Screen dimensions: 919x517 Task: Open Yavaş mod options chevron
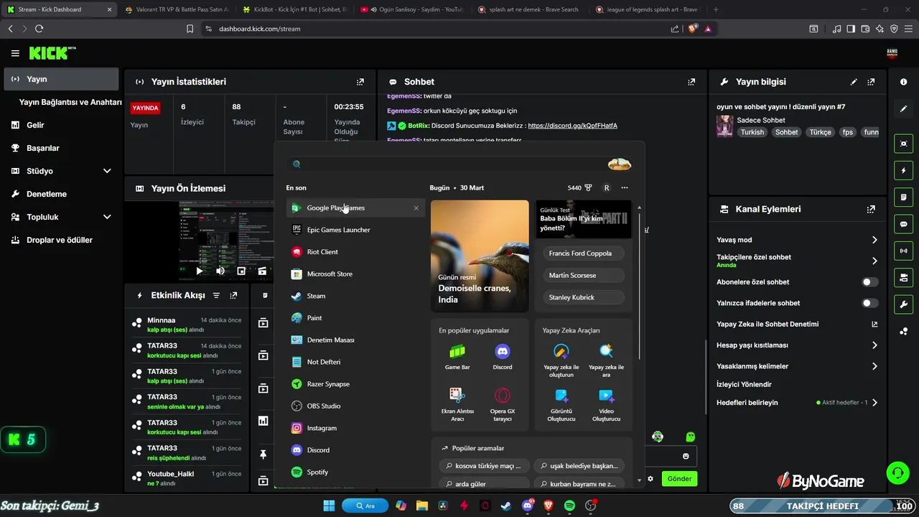(874, 240)
